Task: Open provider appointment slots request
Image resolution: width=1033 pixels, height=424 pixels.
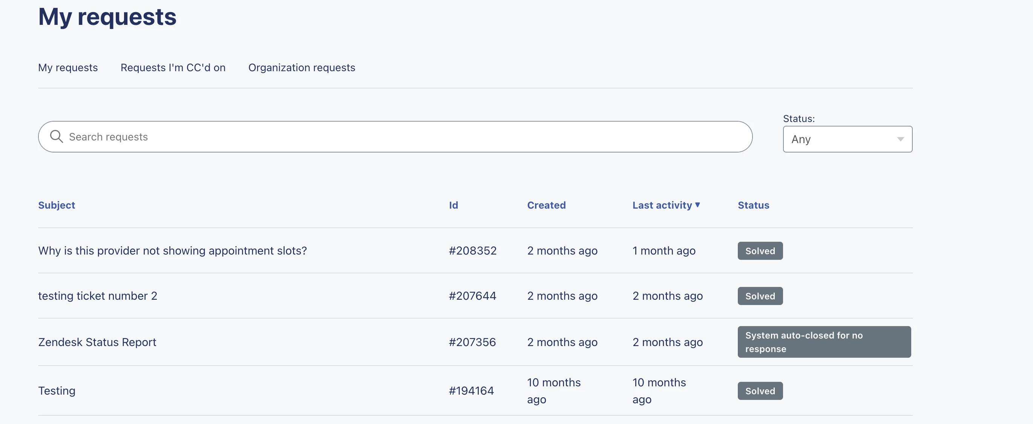Action: [172, 251]
